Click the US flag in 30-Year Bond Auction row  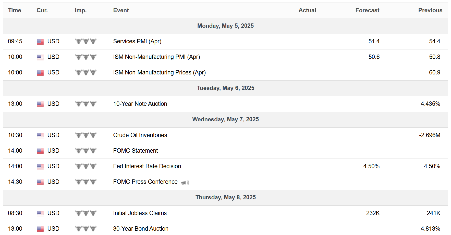click(40, 229)
